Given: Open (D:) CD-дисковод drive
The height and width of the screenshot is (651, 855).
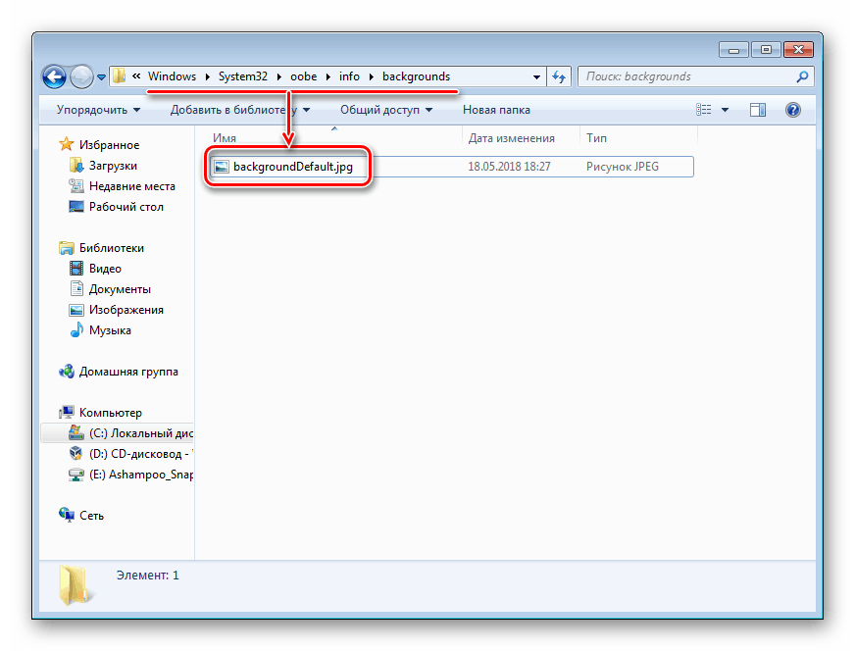Looking at the screenshot, I should point(140,454).
